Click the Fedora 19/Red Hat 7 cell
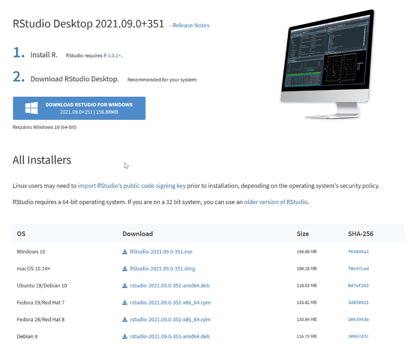The width and height of the screenshot is (410, 346). 41,303
